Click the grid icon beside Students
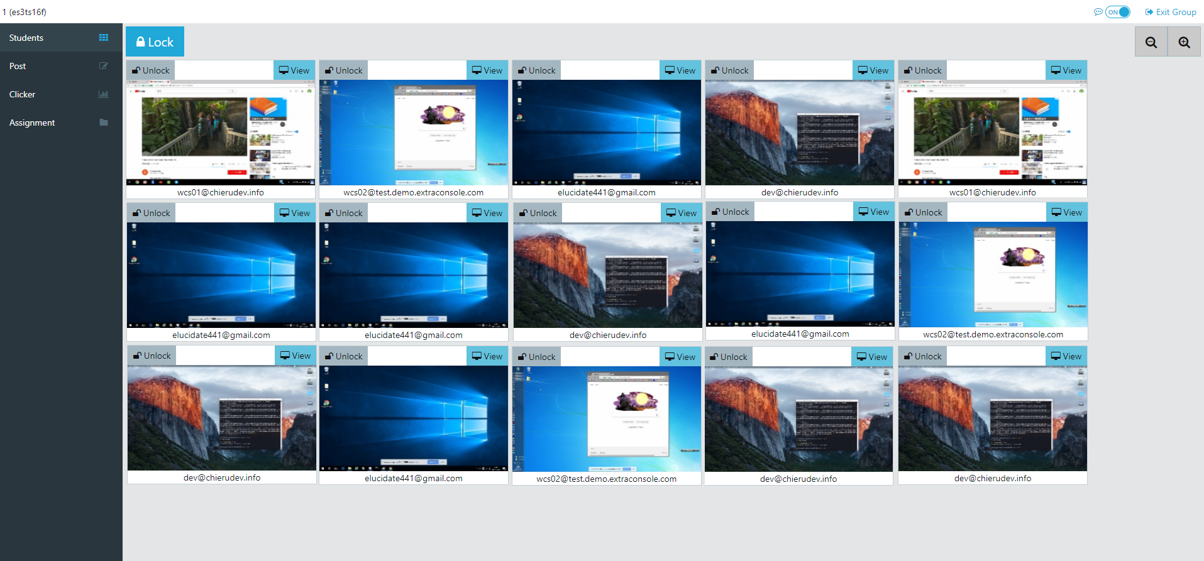The width and height of the screenshot is (1204, 561). (104, 38)
